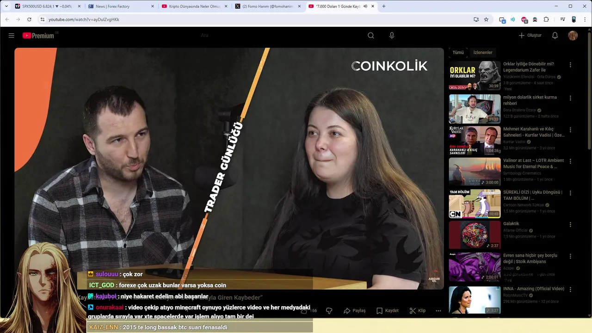Open options for Mehmet Karahanlı video

tap(570, 129)
